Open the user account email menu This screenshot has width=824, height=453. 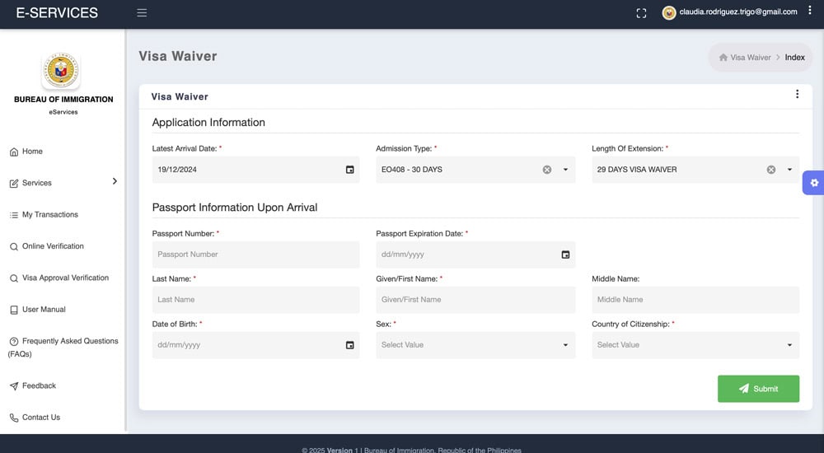pos(737,12)
